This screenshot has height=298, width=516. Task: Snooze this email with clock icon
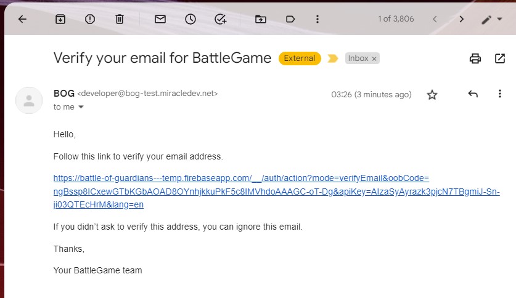[x=190, y=19]
